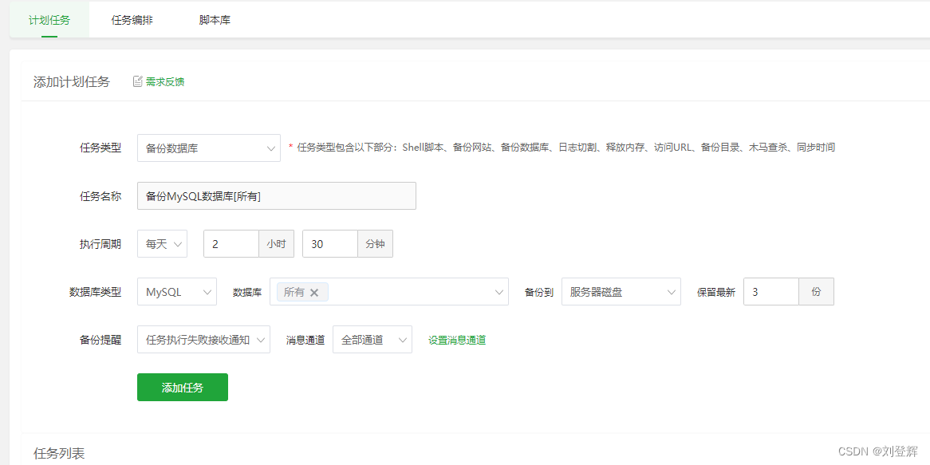
Task: Click the 任务名称 input field
Action: coord(277,195)
